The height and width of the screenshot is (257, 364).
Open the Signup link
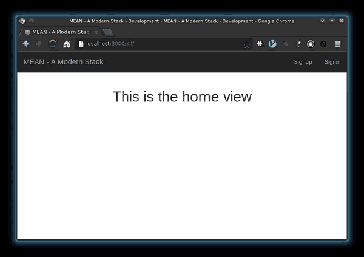(303, 62)
